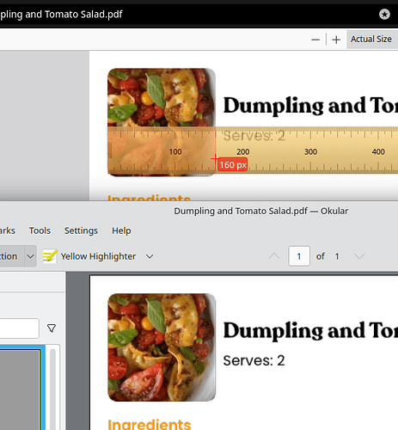Viewport: 398px width, 430px height.
Task: Click the Okular window title text
Action: coord(261,211)
